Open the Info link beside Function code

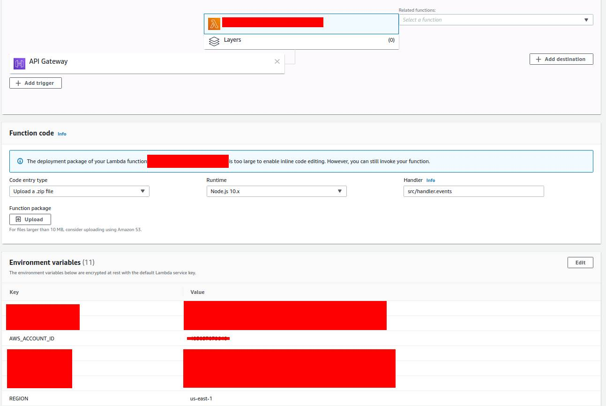(x=62, y=134)
